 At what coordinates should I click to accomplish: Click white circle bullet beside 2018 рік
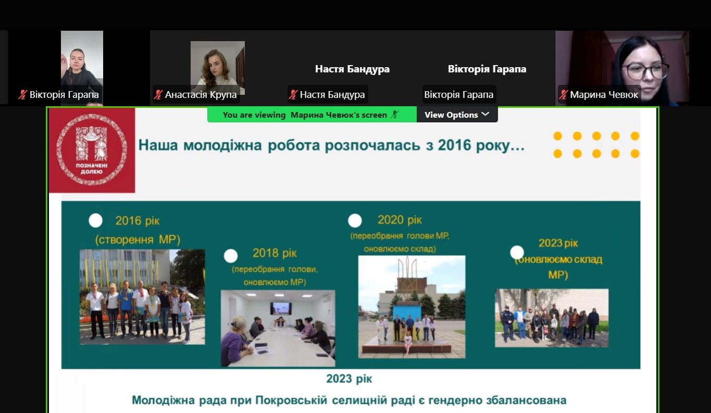point(231,256)
